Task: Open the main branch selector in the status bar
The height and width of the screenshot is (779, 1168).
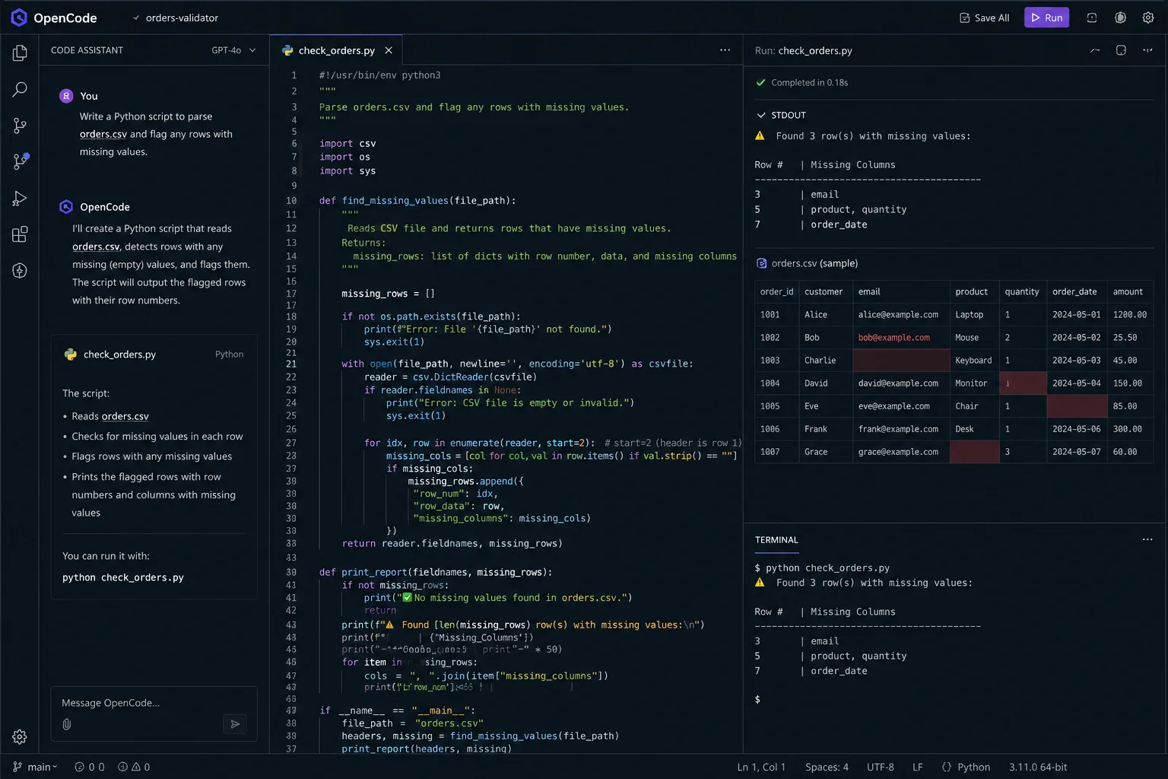Action: [35, 767]
